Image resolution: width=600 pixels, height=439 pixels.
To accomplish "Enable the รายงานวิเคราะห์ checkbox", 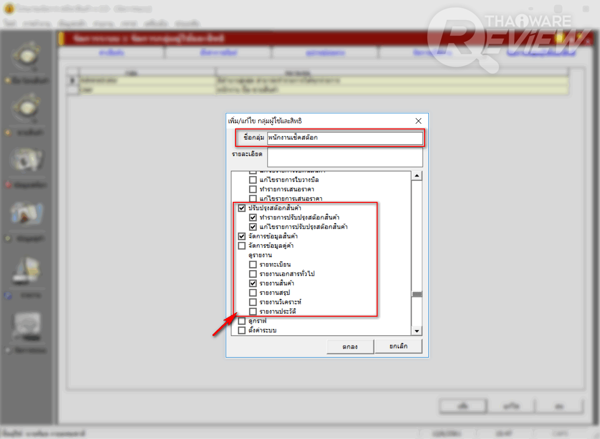I will click(253, 302).
